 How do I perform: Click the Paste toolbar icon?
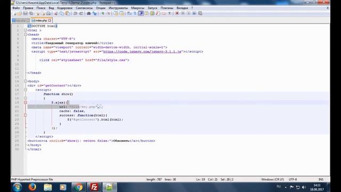[x=68, y=13]
